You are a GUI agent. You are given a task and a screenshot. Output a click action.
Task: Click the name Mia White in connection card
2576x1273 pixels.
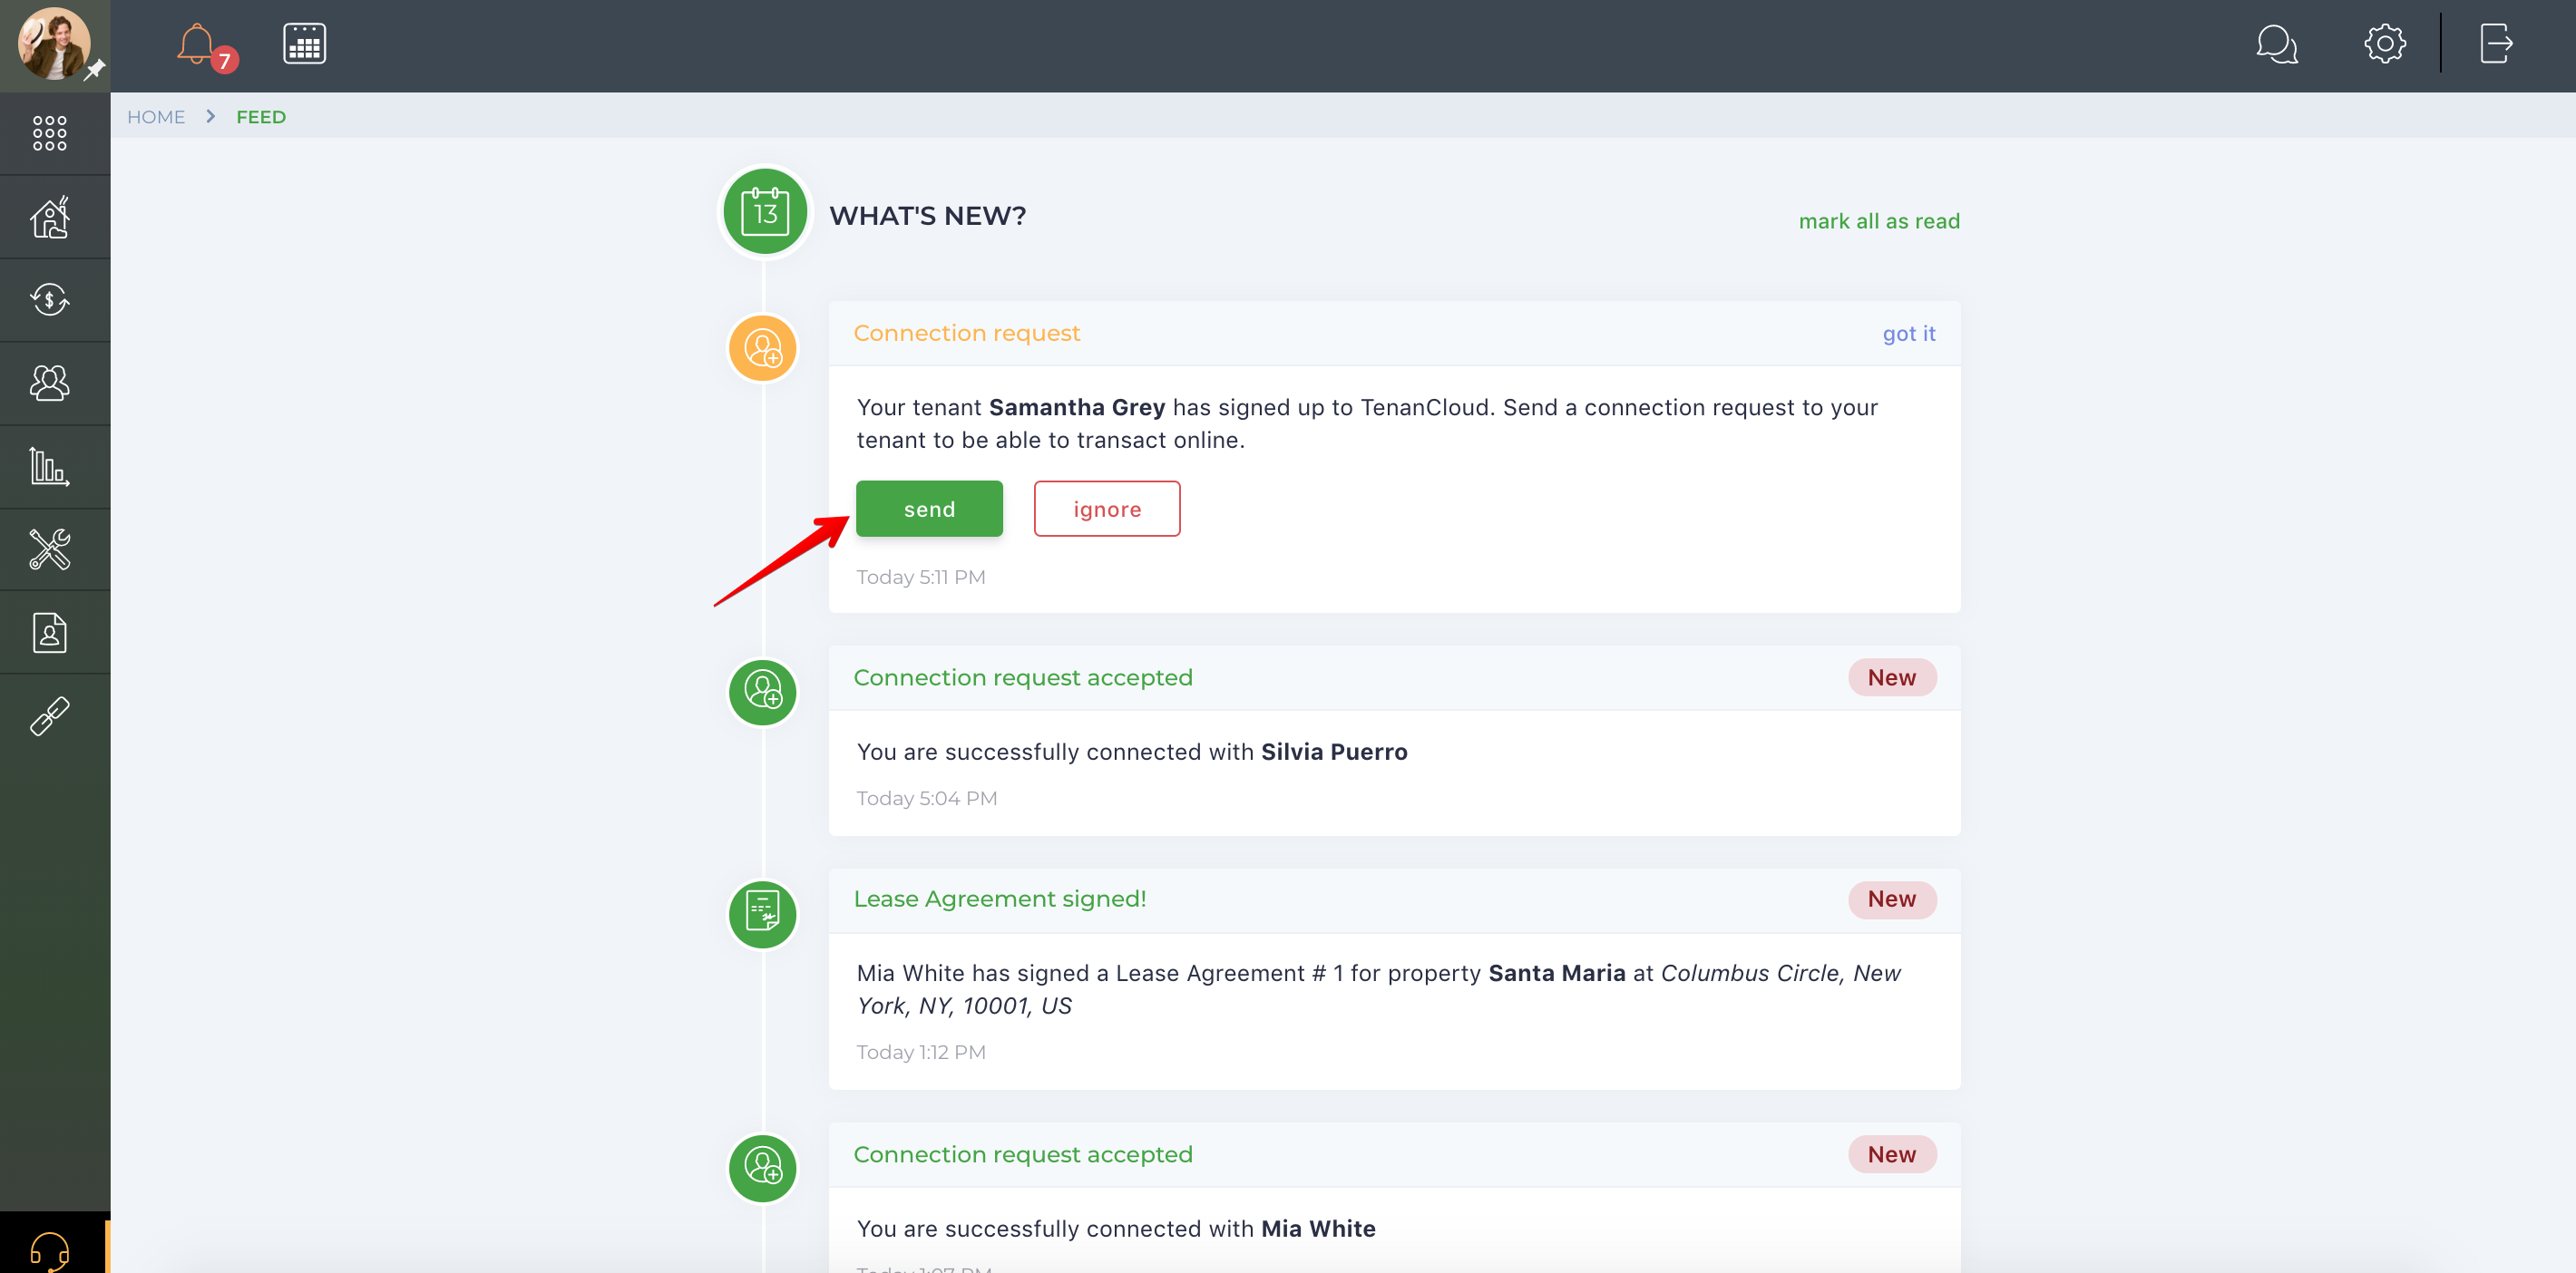(x=1318, y=1229)
